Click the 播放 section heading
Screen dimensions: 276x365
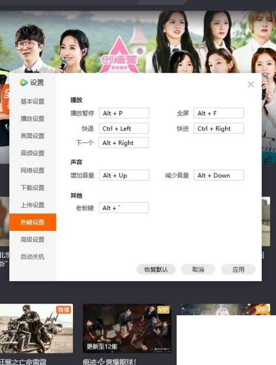click(76, 100)
